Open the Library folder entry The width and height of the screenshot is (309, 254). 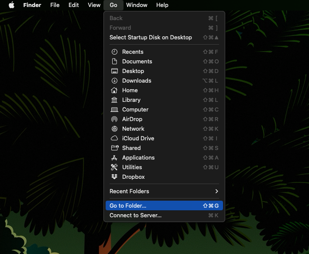click(131, 100)
